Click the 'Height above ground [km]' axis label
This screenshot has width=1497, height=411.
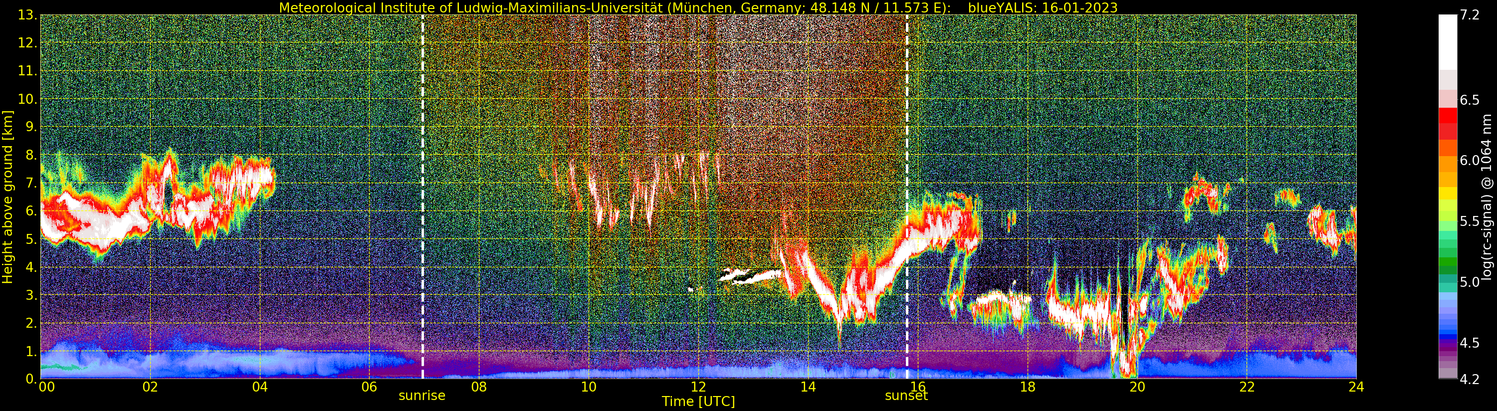7,197
